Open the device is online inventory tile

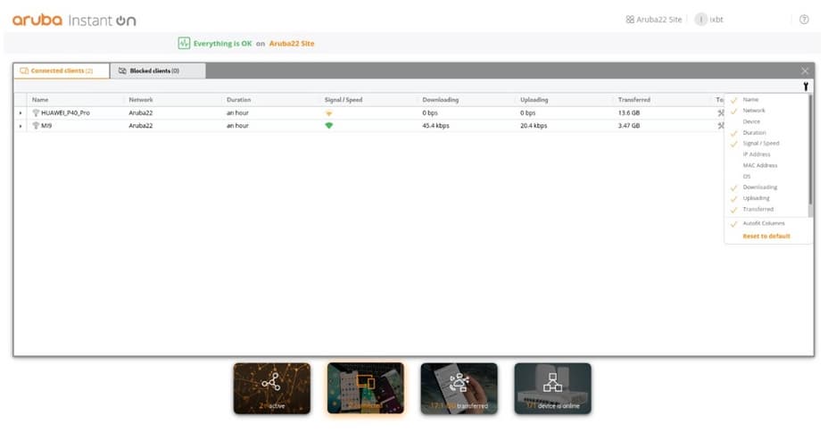(x=553, y=389)
